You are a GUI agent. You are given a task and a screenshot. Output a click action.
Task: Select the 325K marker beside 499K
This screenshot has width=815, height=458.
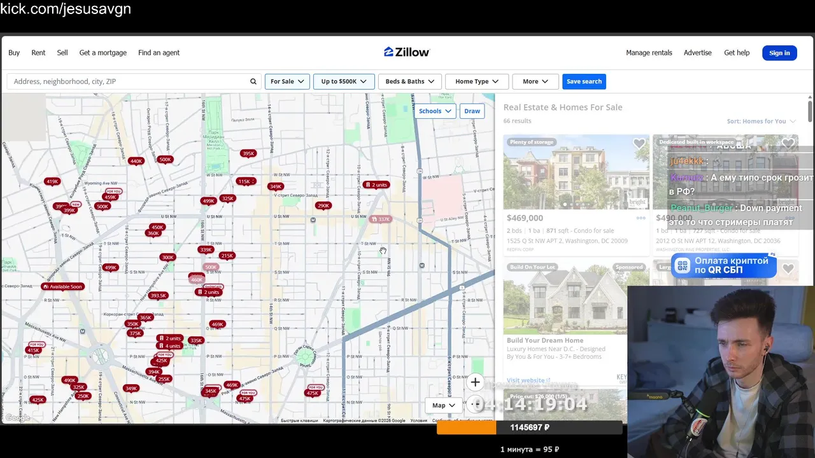click(x=227, y=198)
